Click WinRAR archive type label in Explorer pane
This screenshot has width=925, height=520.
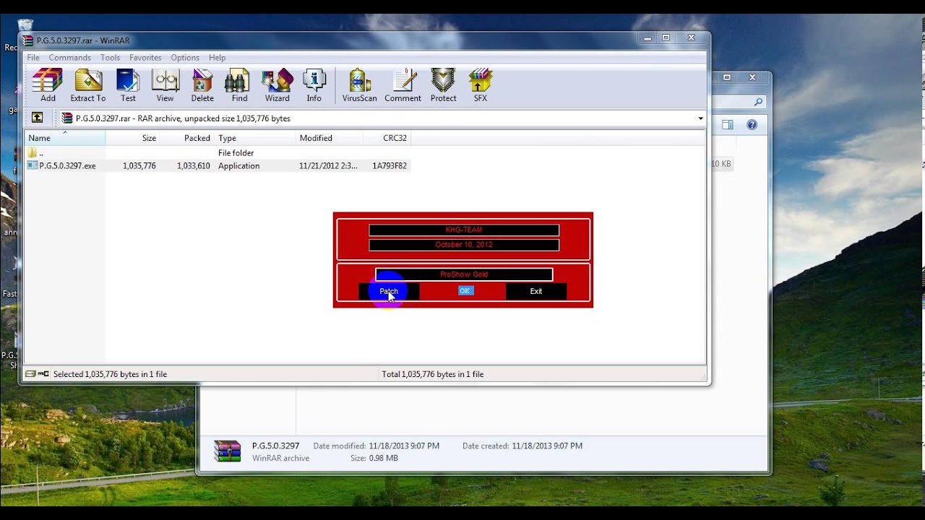pos(280,458)
